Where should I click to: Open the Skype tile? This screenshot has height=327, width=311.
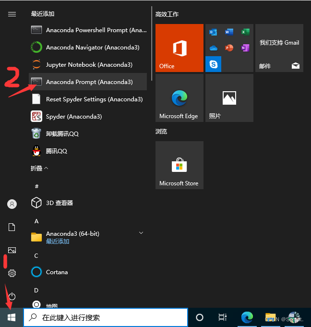213,64
